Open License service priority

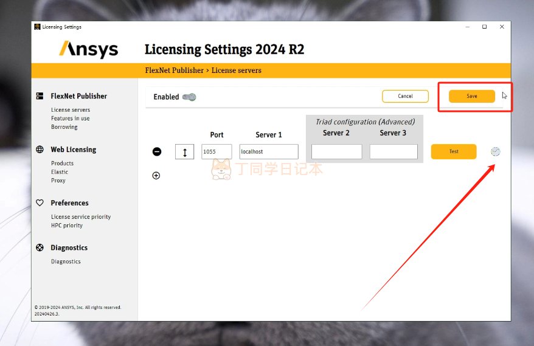pyautogui.click(x=81, y=216)
